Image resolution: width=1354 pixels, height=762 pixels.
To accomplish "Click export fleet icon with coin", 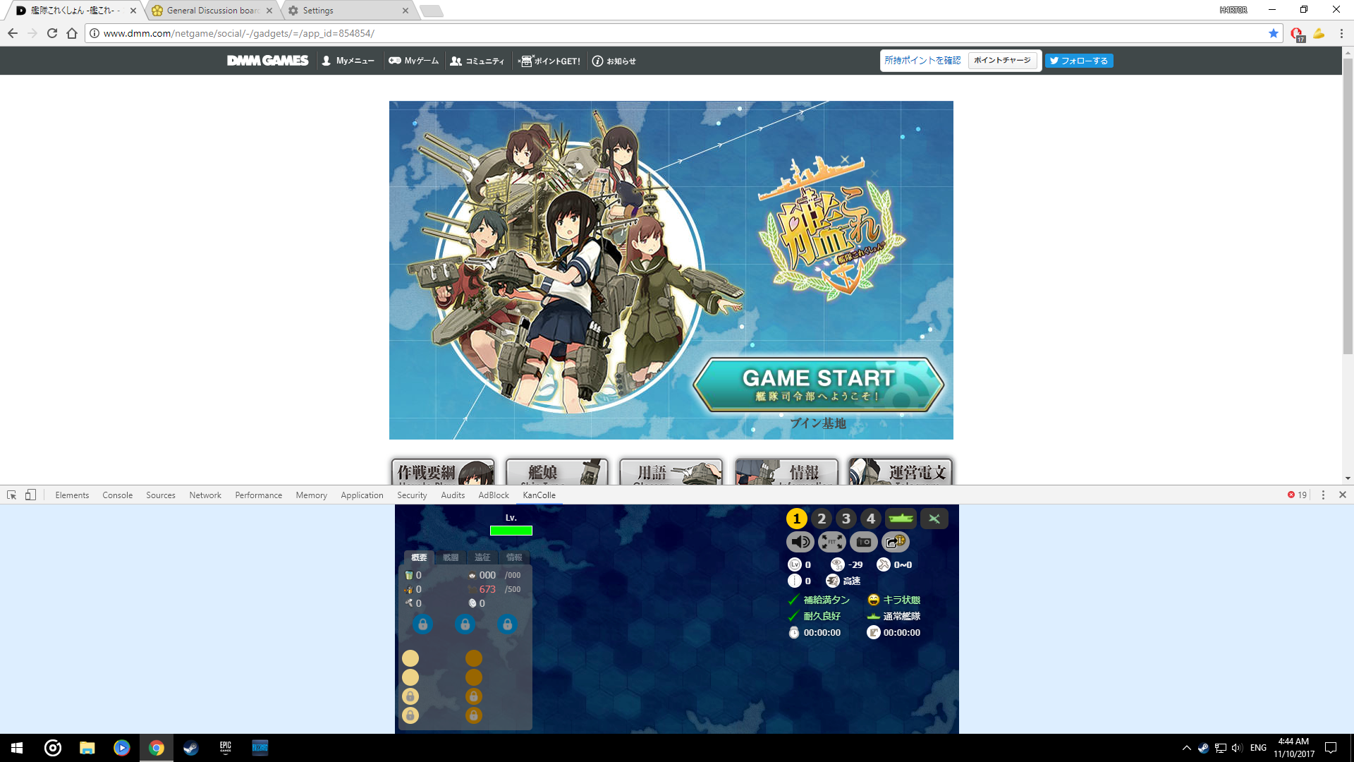I will pos(895,542).
